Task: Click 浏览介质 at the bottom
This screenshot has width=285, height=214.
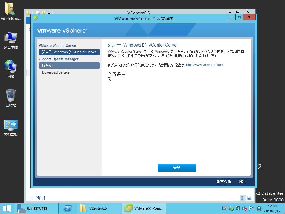Action: 224,182
